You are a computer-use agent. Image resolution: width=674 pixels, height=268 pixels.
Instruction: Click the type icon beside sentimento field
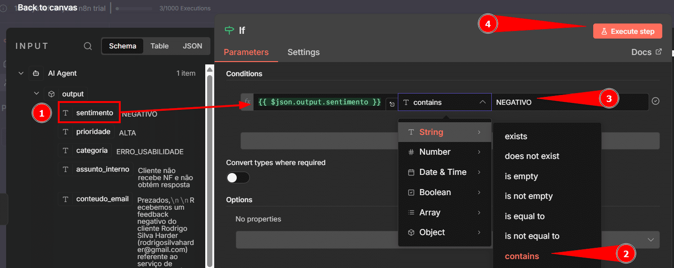pos(66,113)
